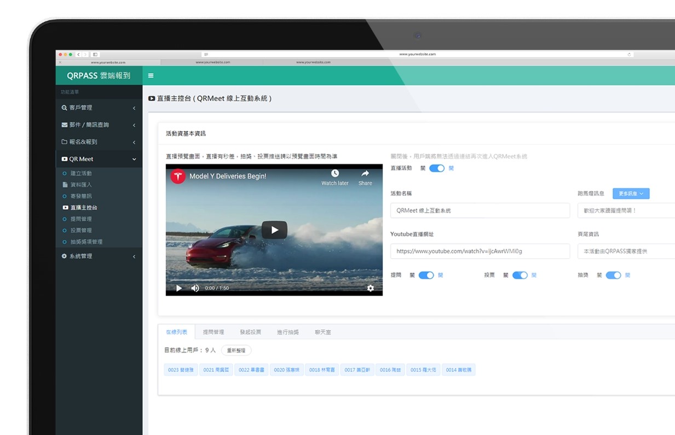675x435 pixels.
Task: Click online user tag 0023
Action: [181, 370]
